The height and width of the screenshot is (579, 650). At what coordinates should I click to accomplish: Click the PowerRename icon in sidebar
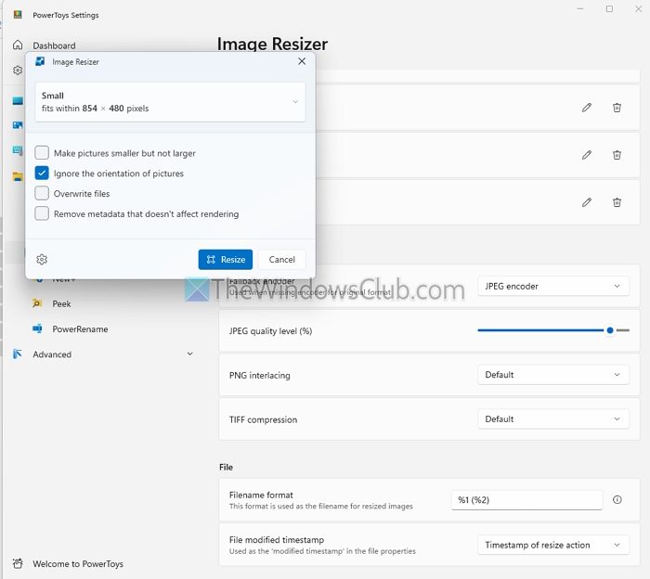point(37,328)
